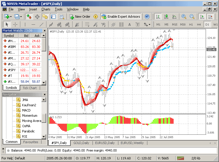The width and height of the screenshot is (219, 162).
Task: Switch to bar chart display
Action: pyautogui.click(x=158, y=17)
